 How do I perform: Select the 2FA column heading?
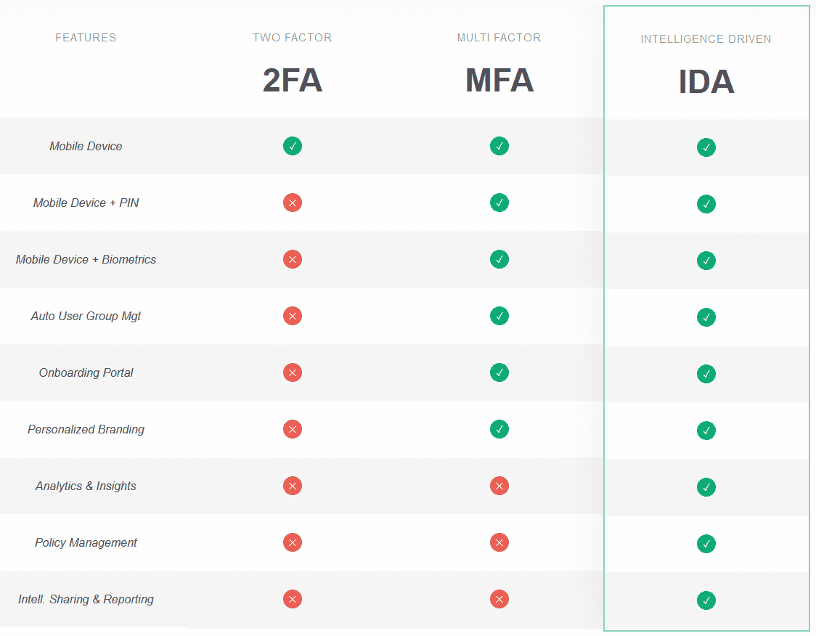coord(293,81)
